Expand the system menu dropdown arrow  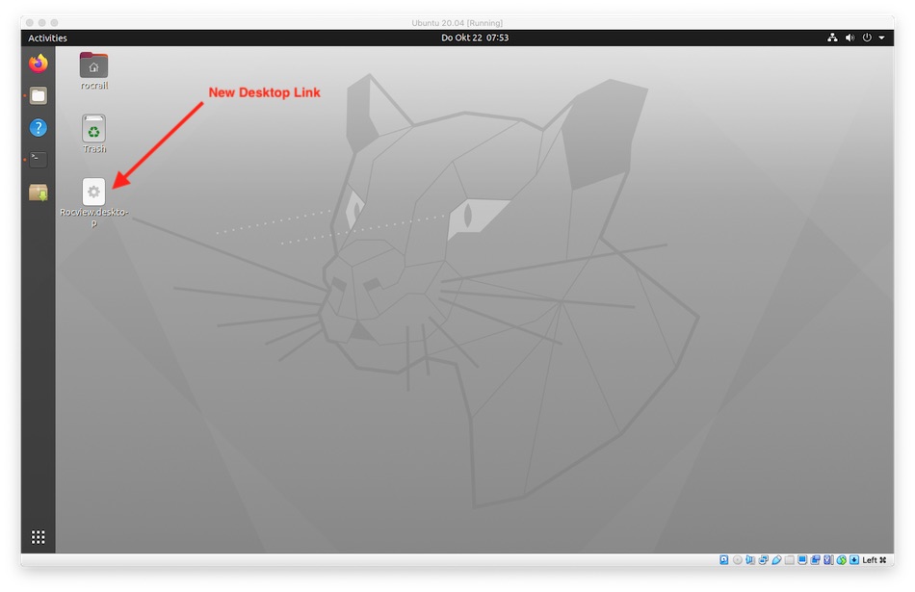pos(881,38)
